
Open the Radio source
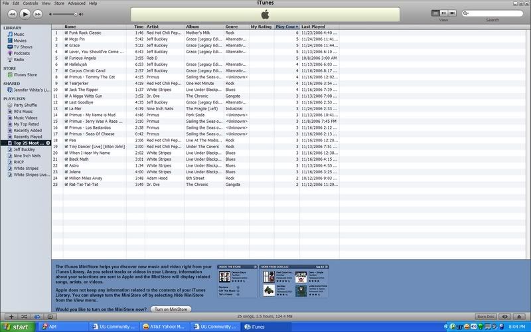point(15,60)
